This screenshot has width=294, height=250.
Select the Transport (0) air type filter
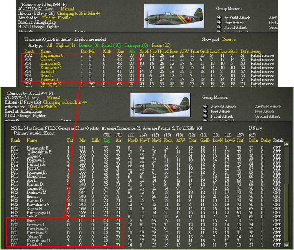136,45
